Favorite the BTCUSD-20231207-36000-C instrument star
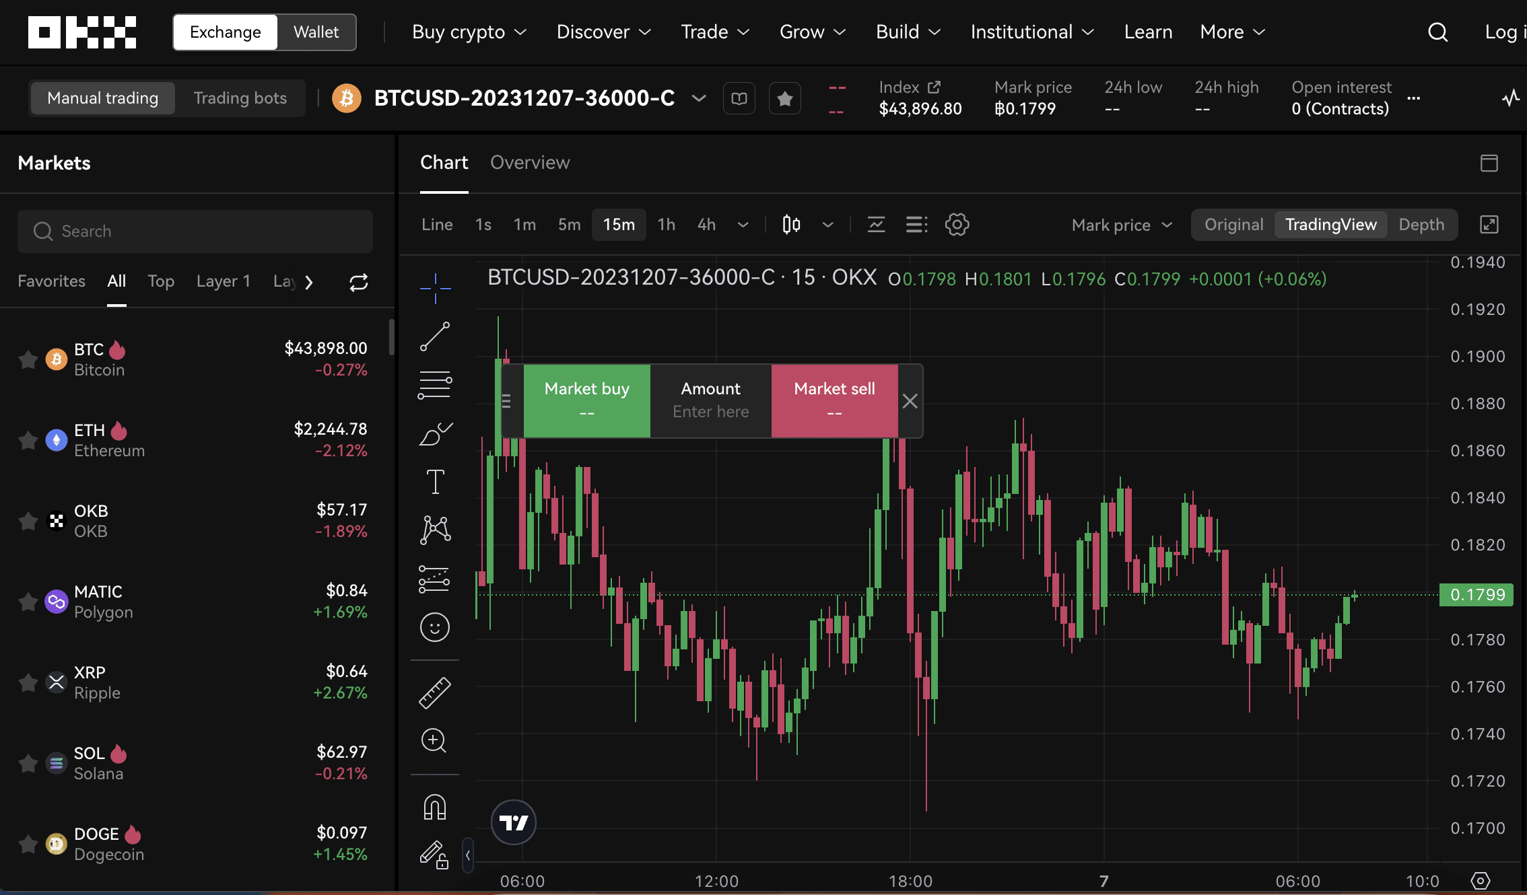The width and height of the screenshot is (1527, 895). click(x=784, y=98)
